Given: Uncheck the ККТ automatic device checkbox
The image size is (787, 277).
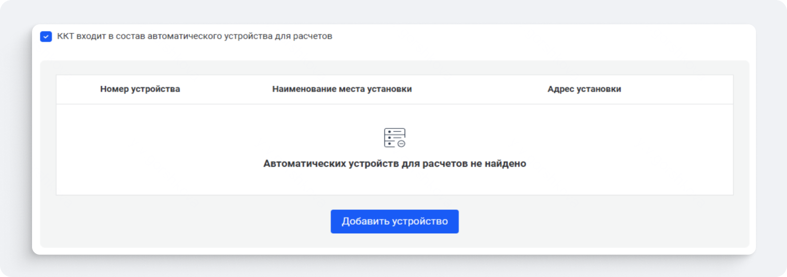Looking at the screenshot, I should (x=46, y=36).
